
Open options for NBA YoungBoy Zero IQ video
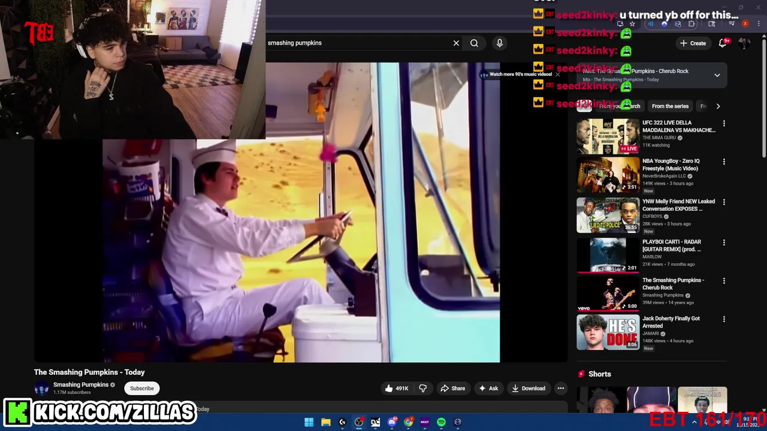click(724, 162)
